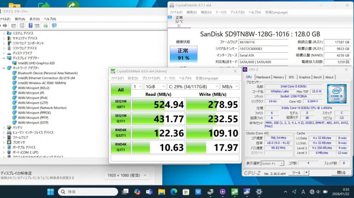354x198 pixels.
Task: Click the scan for hardware changes monitor icon
Action: [x=54, y=26]
